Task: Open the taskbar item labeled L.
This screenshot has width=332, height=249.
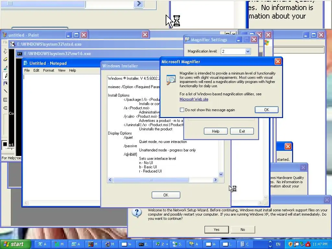Action: pyautogui.click(x=228, y=244)
